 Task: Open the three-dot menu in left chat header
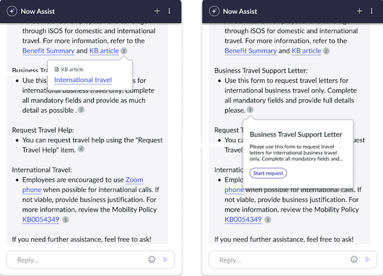coord(169,11)
